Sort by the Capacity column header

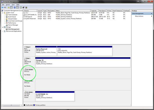pyautogui.click(x=94, y=11)
